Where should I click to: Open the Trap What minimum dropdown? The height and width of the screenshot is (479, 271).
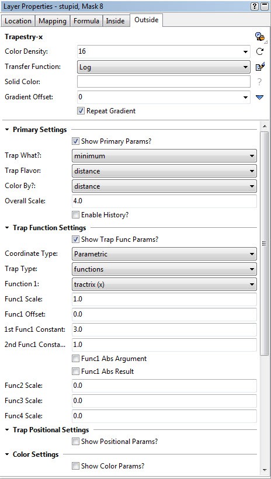(x=164, y=156)
